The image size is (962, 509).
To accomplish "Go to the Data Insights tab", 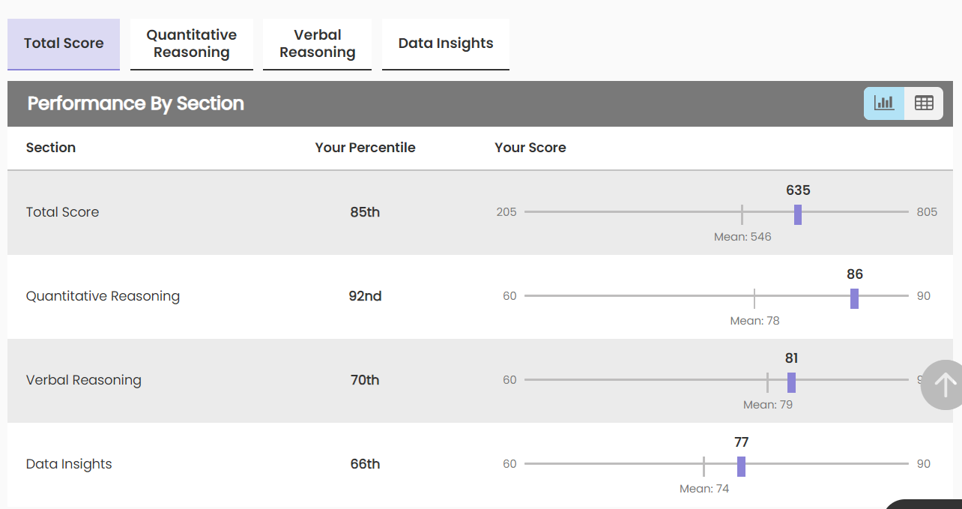I will coord(446,43).
